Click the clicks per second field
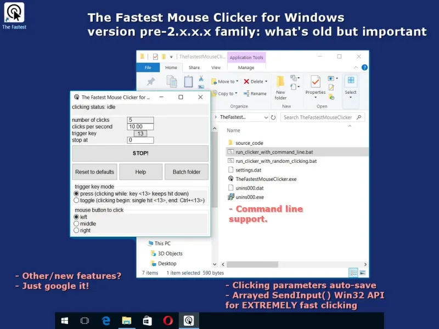The image size is (439, 329). 140,127
